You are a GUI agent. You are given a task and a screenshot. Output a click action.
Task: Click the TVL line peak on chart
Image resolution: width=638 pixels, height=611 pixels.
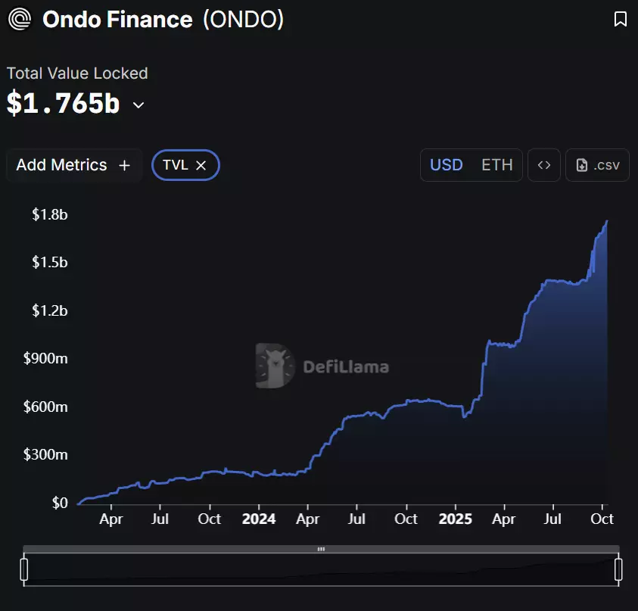(607, 222)
